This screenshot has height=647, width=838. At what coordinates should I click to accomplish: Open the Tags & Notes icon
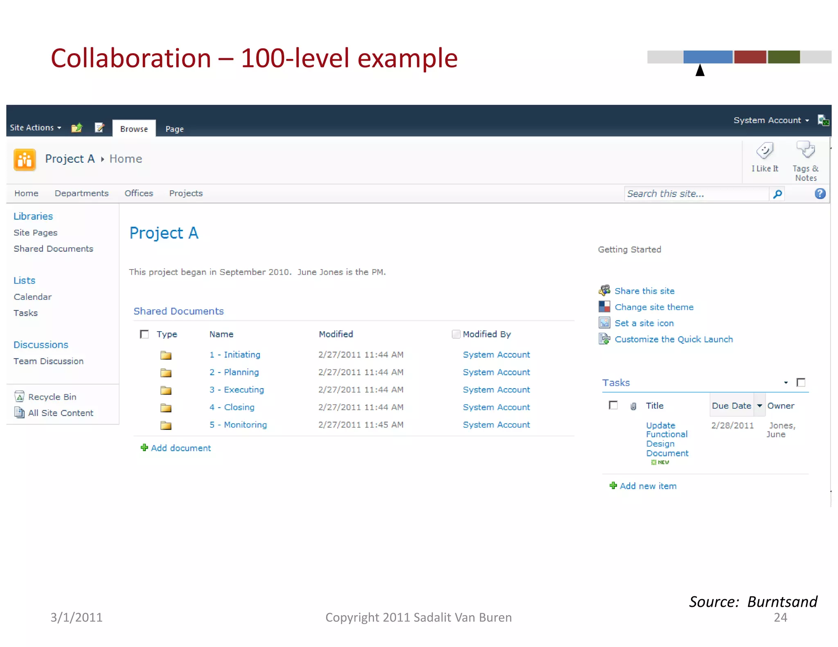click(x=805, y=150)
